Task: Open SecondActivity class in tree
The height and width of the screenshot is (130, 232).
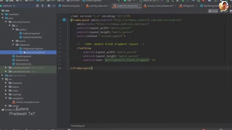Action: coord(23,64)
